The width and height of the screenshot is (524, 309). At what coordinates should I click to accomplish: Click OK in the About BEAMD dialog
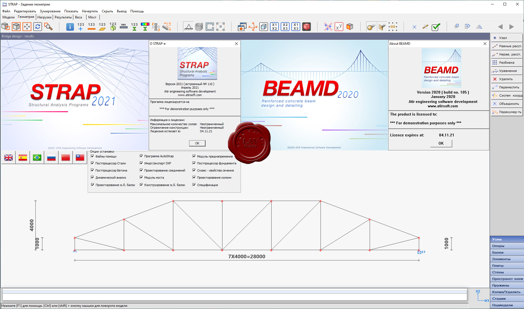coord(441,143)
